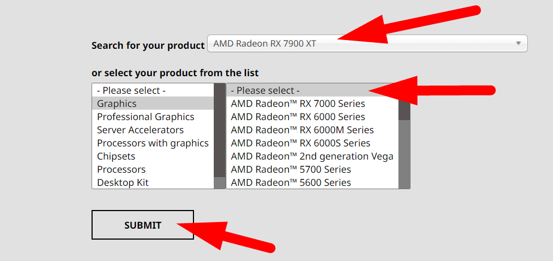The height and width of the screenshot is (261, 553).
Task: Select Graphics in the category list
Action: (153, 104)
